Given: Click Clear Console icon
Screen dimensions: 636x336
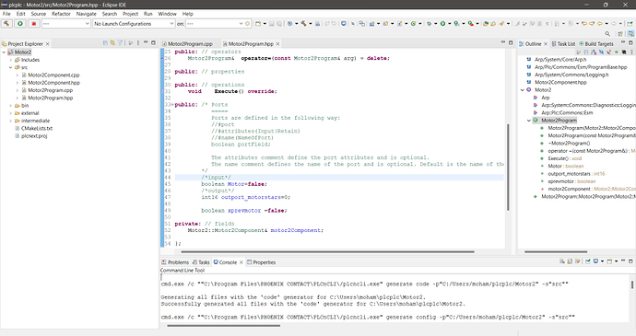Looking at the screenshot, I should point(562,261).
